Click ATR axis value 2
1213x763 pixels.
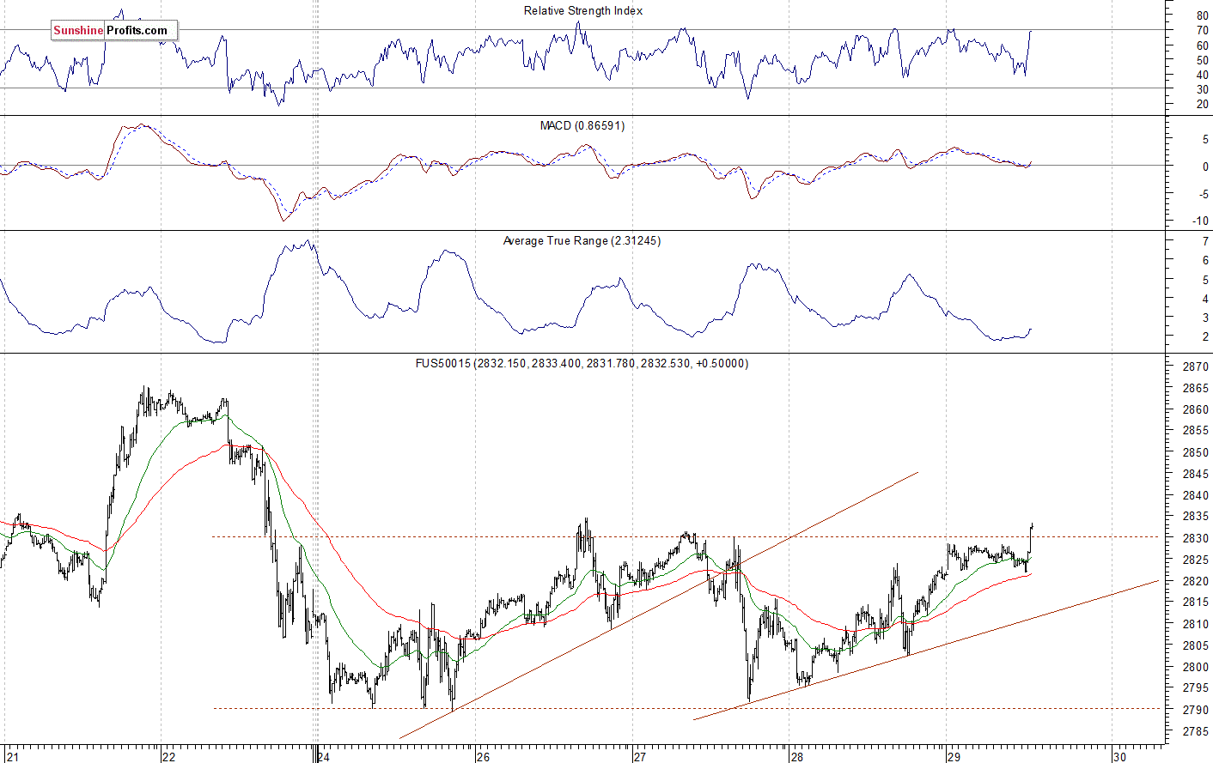click(x=1205, y=336)
